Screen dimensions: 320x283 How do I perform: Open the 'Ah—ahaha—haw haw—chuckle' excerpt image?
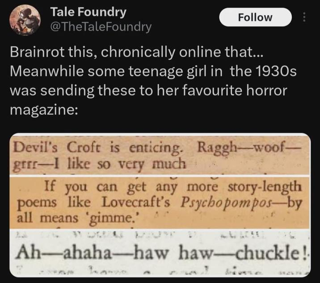pos(160,253)
